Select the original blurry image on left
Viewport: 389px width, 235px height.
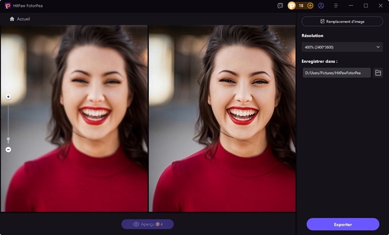click(x=74, y=118)
